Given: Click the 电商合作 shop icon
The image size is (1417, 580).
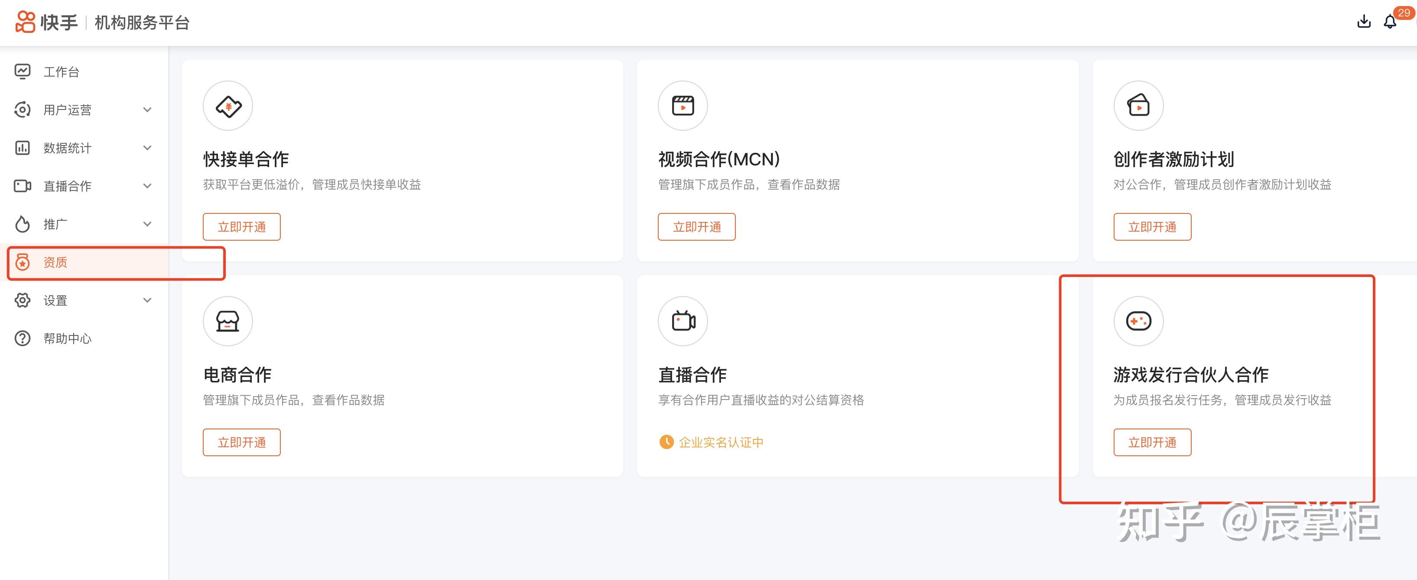Looking at the screenshot, I should pos(228,321).
